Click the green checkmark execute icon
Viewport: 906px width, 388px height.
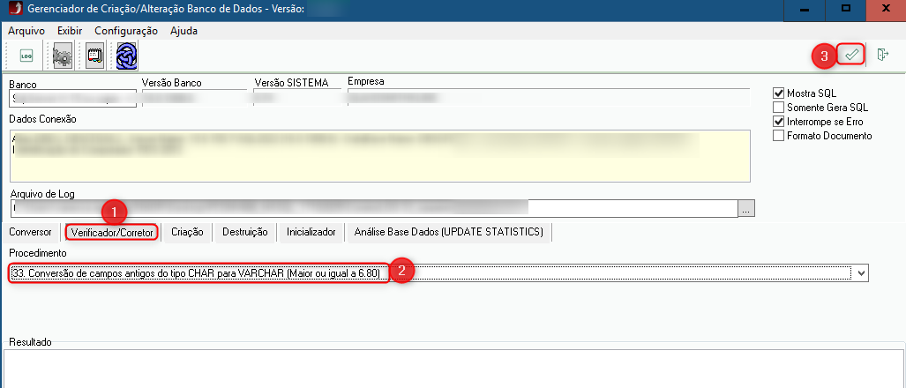click(x=851, y=55)
